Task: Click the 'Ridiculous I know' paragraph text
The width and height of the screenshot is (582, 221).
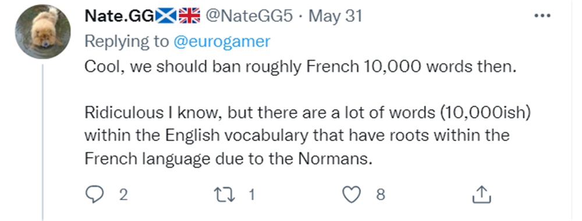Action: tap(307, 136)
